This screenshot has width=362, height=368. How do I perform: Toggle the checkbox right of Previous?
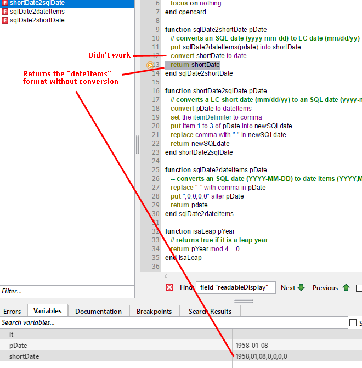pyautogui.click(x=359, y=288)
